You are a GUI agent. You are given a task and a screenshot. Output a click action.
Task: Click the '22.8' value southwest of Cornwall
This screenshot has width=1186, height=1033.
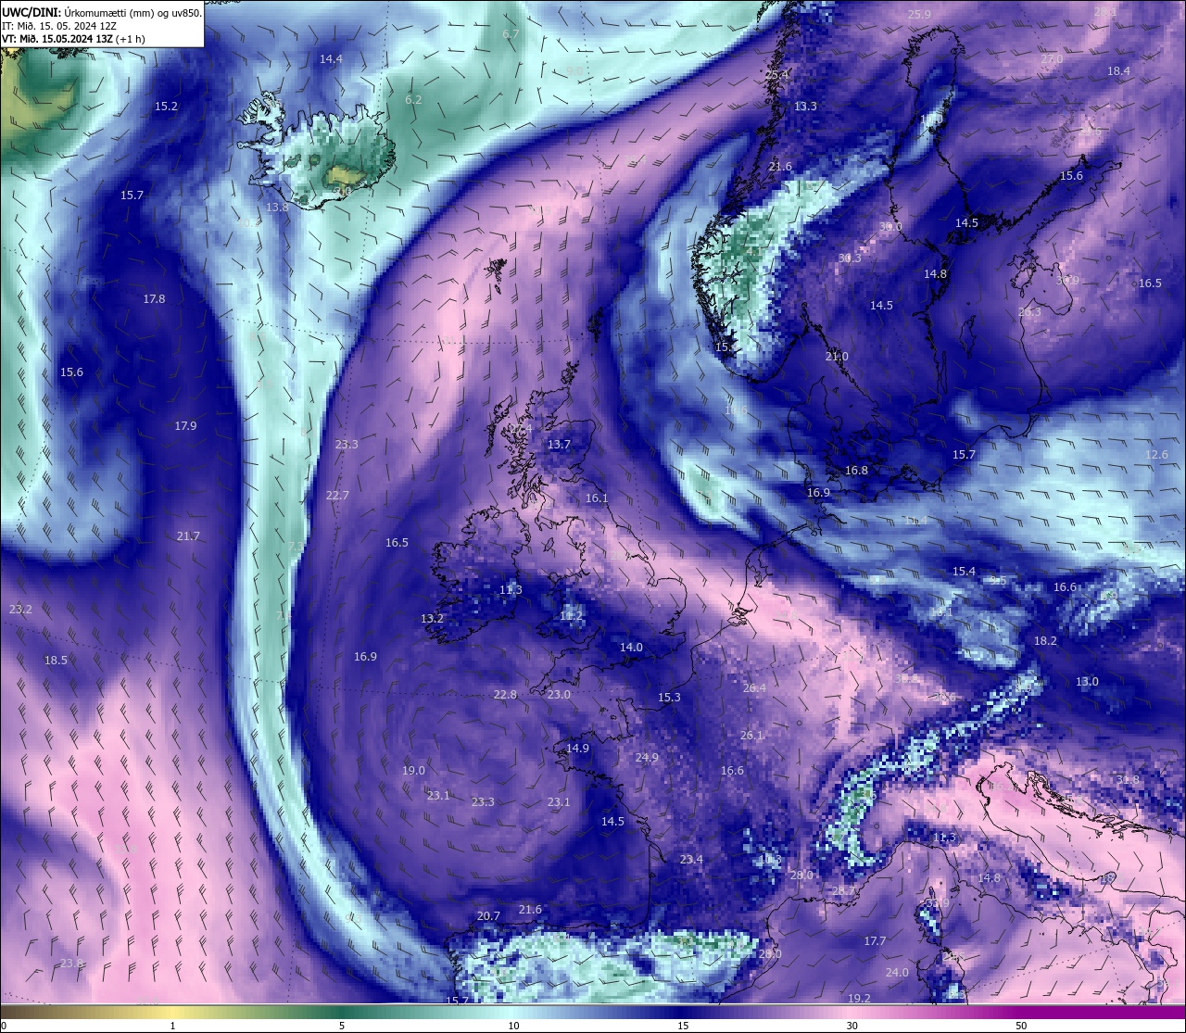tap(505, 694)
